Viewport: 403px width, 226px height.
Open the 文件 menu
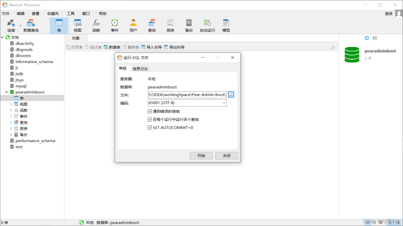6,14
